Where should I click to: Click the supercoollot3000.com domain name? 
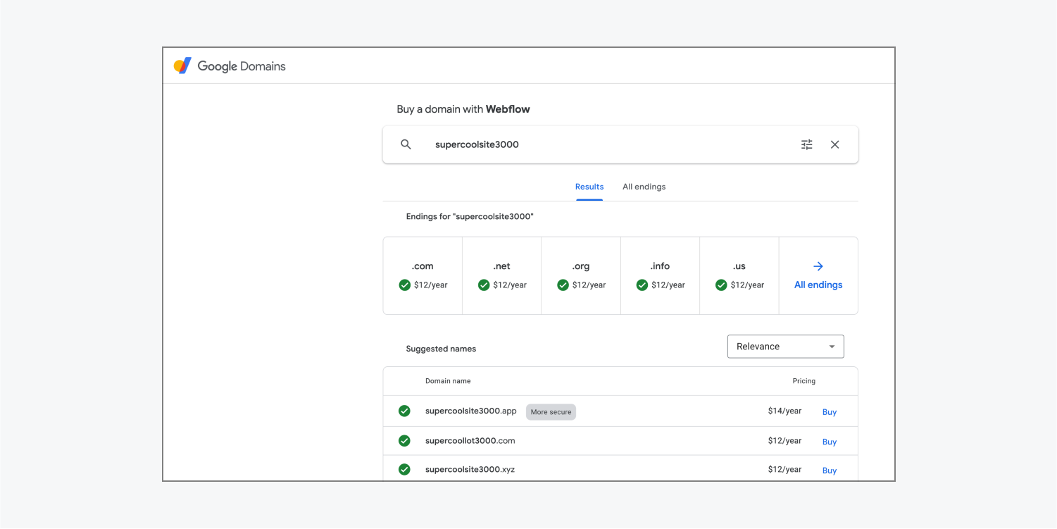pos(470,440)
